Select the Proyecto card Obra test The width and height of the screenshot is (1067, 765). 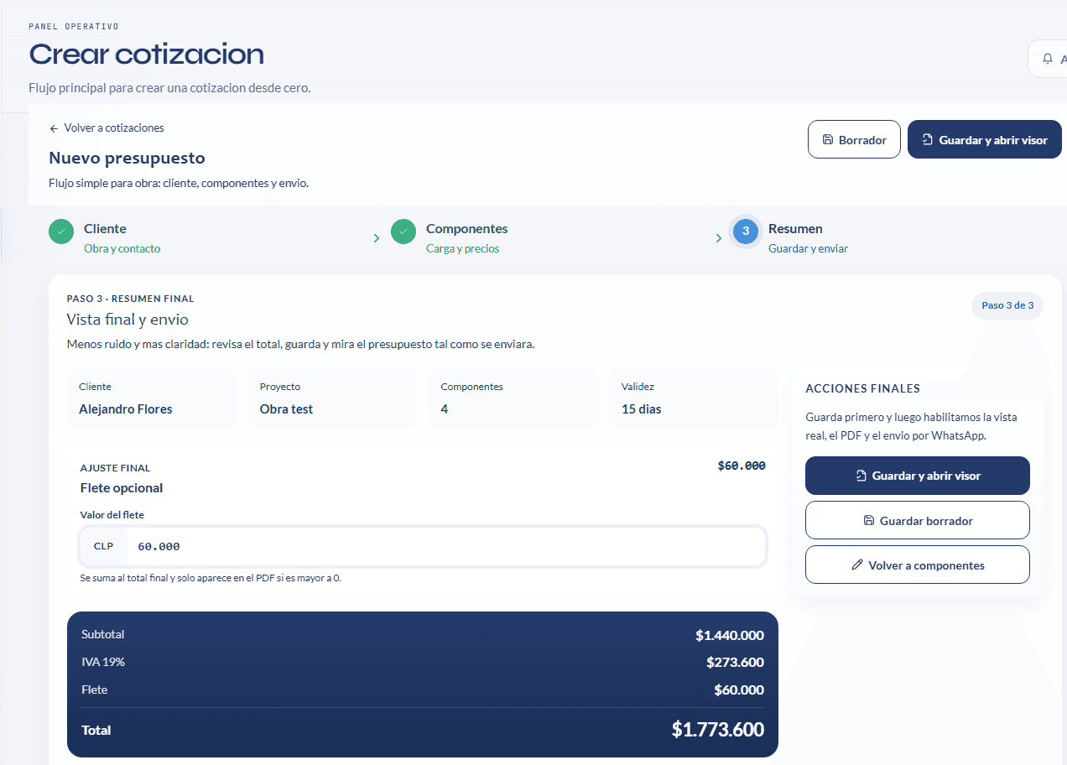click(331, 399)
